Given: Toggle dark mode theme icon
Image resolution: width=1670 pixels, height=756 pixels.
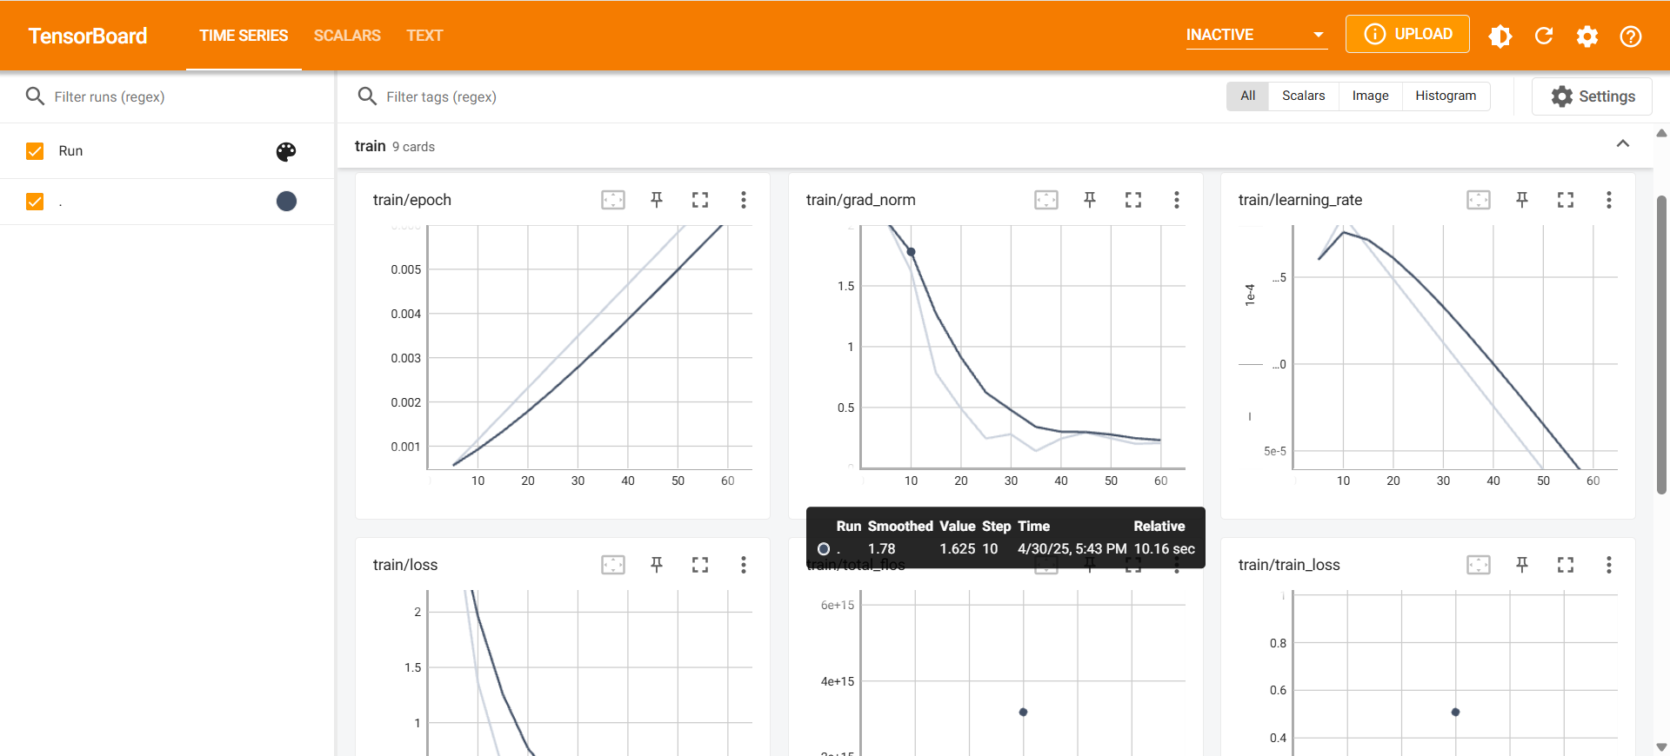Looking at the screenshot, I should point(1500,36).
